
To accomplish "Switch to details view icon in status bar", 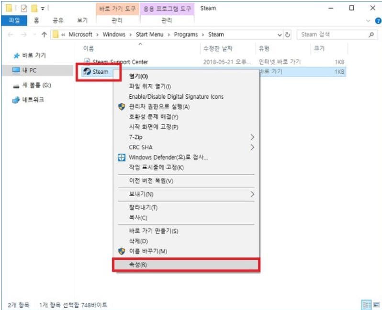I will (x=367, y=305).
